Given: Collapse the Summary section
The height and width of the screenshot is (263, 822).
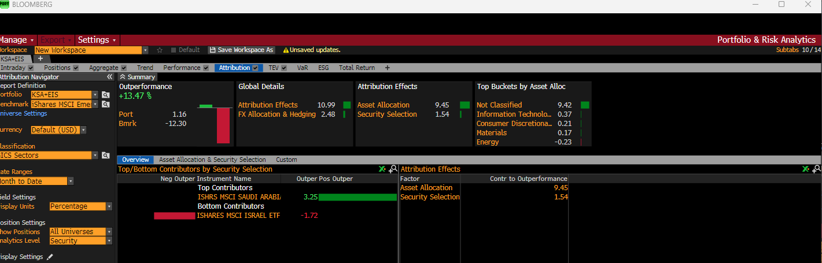Looking at the screenshot, I should pos(123,77).
